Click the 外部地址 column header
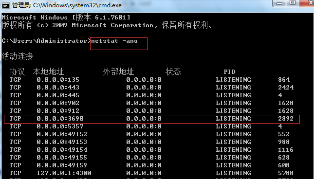Viewport: 314px width, 179px height. 118,72
